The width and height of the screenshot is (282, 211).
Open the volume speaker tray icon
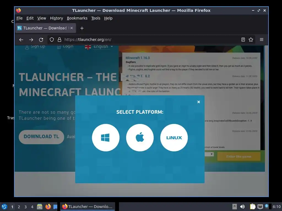[242, 207]
